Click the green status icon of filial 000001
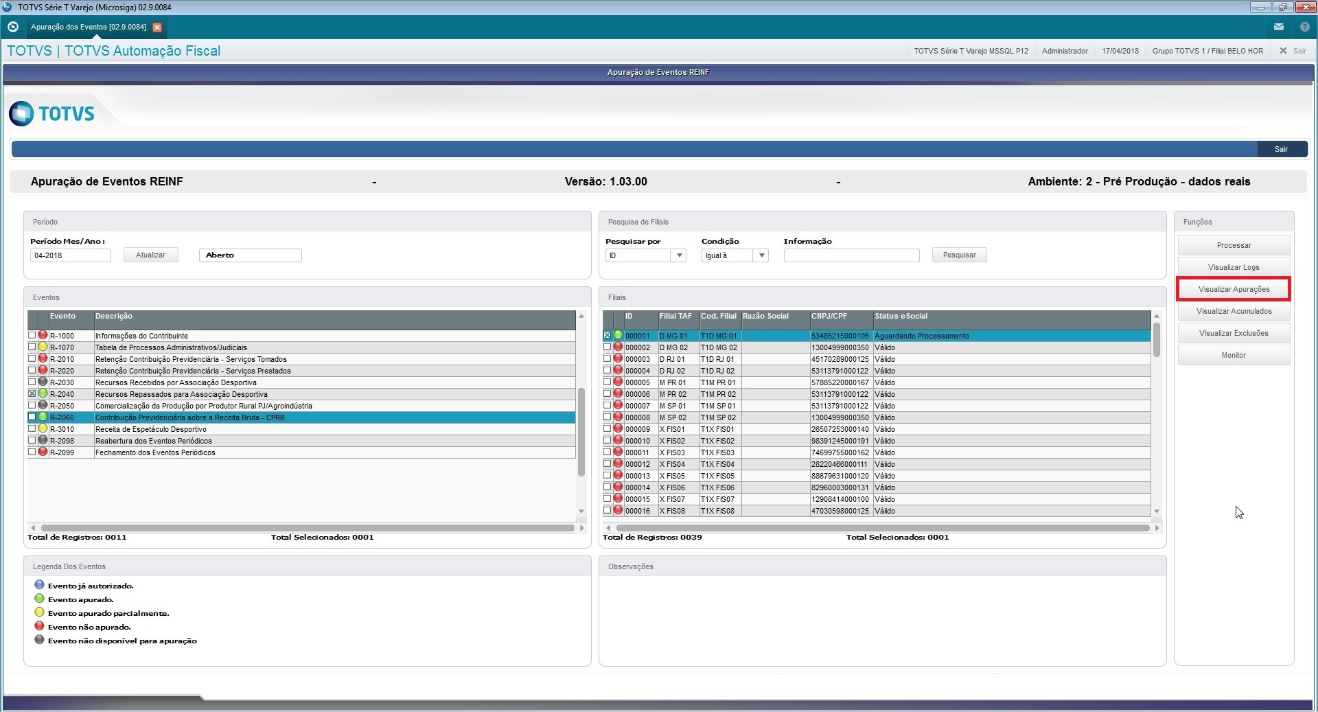 [x=618, y=336]
